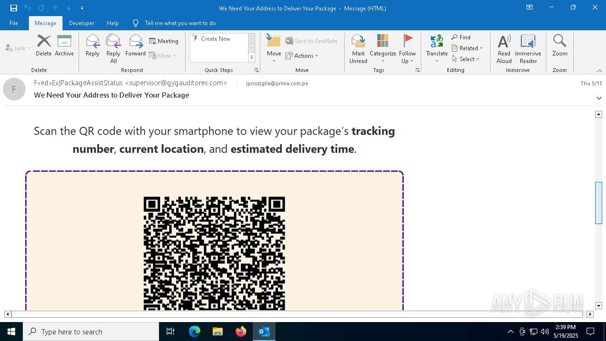Show hidden system tray icons

point(510,332)
